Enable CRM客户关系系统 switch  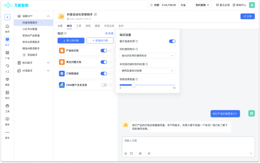click(x=104, y=85)
